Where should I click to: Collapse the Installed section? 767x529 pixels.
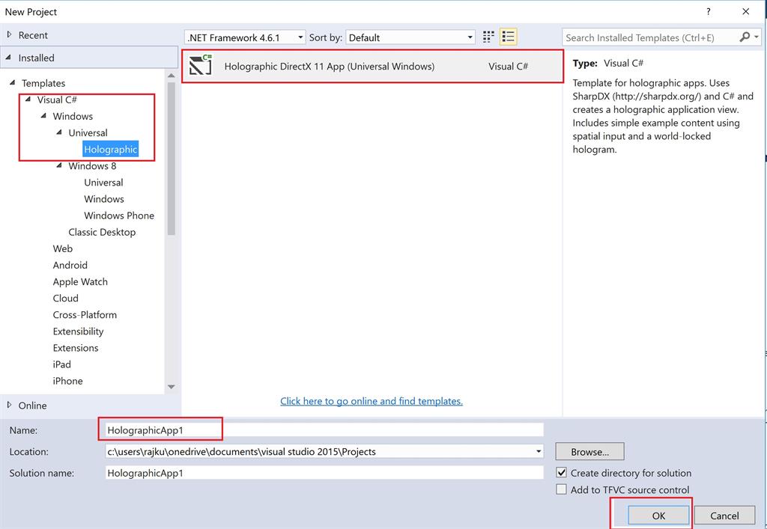[9, 57]
